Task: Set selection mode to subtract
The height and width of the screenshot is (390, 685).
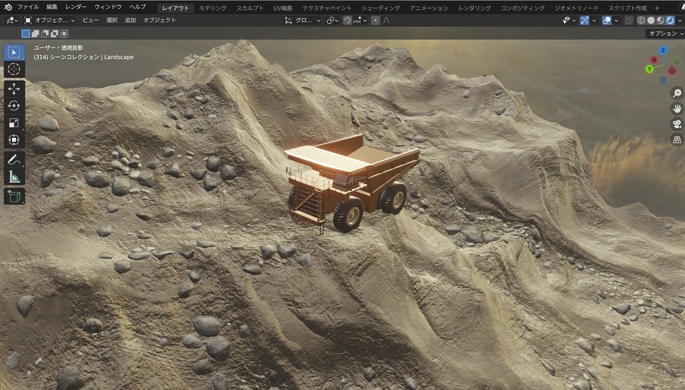Action: click(45, 34)
